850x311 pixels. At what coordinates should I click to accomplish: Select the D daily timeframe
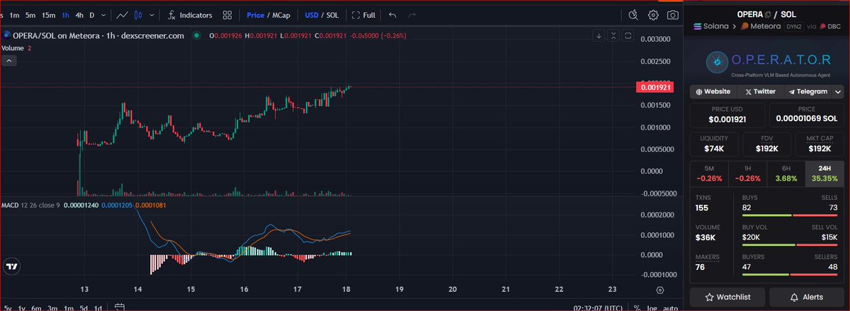coord(92,15)
